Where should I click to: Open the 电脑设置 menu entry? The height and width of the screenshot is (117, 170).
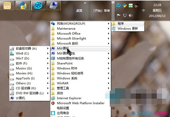80,108
